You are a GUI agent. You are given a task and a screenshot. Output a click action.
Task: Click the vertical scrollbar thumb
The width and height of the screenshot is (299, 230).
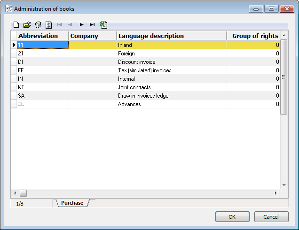click(284, 77)
